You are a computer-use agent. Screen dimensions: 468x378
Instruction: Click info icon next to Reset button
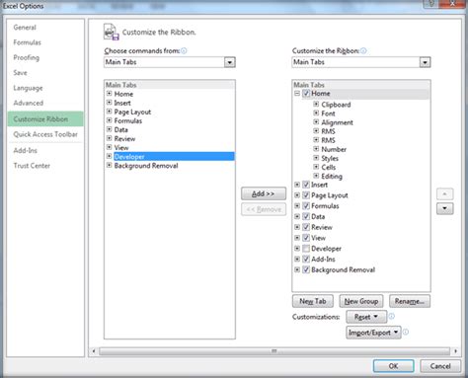coord(392,316)
